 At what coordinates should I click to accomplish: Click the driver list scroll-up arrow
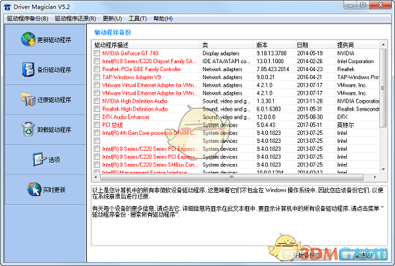pyautogui.click(x=383, y=44)
